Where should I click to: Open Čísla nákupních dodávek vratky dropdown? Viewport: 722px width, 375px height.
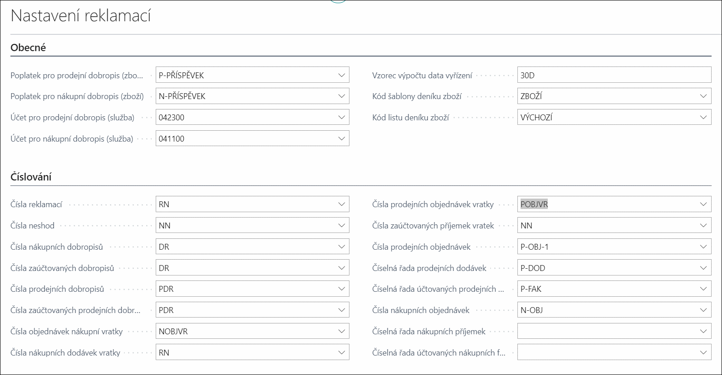coord(341,352)
